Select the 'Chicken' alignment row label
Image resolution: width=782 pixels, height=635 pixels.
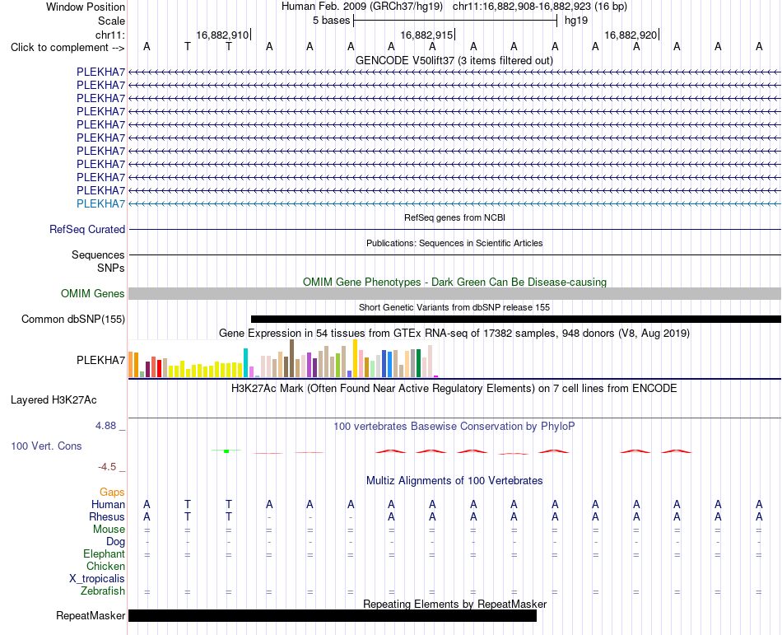click(x=105, y=566)
